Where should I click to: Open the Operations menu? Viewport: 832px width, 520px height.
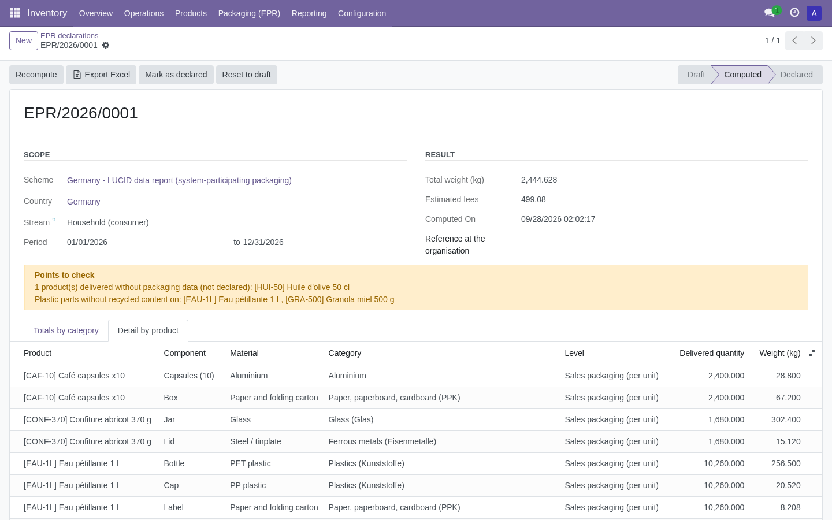tap(144, 13)
